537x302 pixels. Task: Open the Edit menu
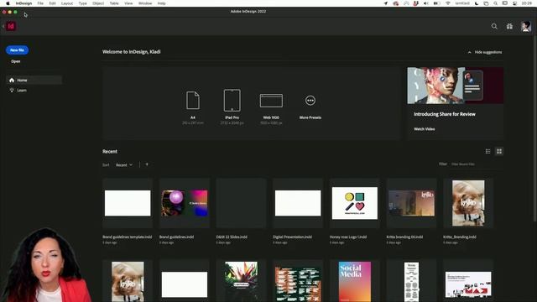(x=52, y=3)
